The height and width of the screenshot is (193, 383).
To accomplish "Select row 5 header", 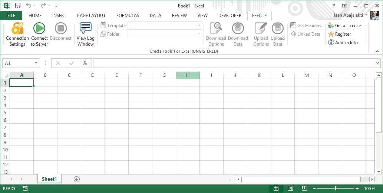I will click(x=5, y=112).
